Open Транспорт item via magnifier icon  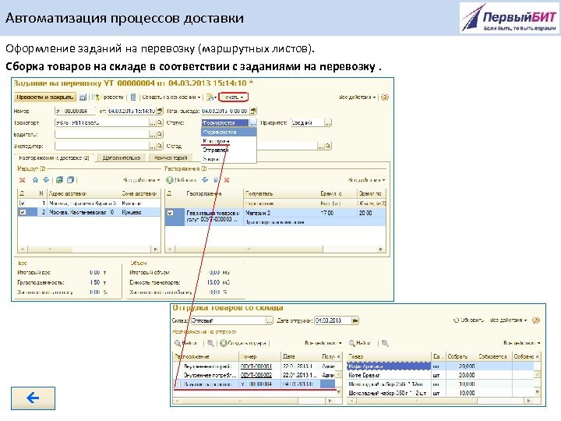pyautogui.click(x=160, y=123)
